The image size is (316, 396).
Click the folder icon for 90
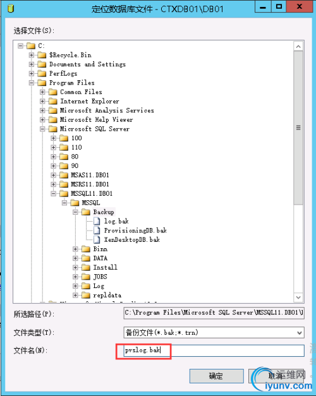point(64,166)
